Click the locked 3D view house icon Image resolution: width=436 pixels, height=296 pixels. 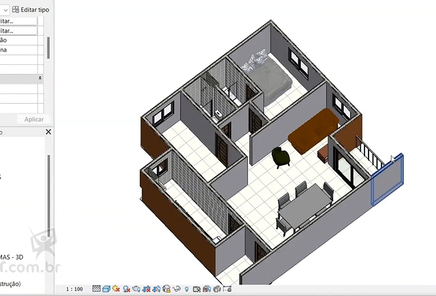(x=167, y=289)
